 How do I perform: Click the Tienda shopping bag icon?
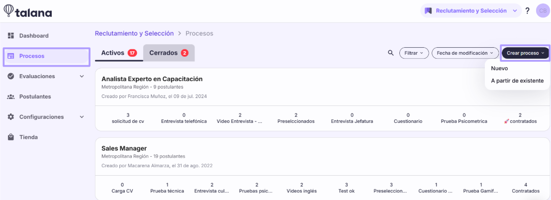10,137
